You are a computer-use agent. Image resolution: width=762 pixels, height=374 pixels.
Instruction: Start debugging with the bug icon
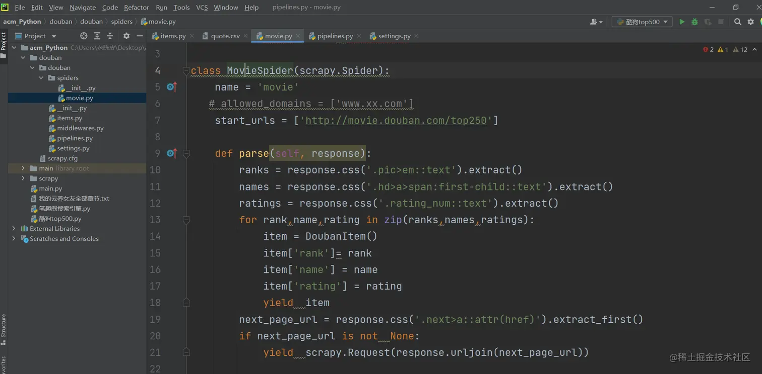[x=694, y=22]
